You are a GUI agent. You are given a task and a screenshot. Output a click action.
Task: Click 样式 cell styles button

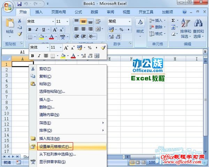140,28
